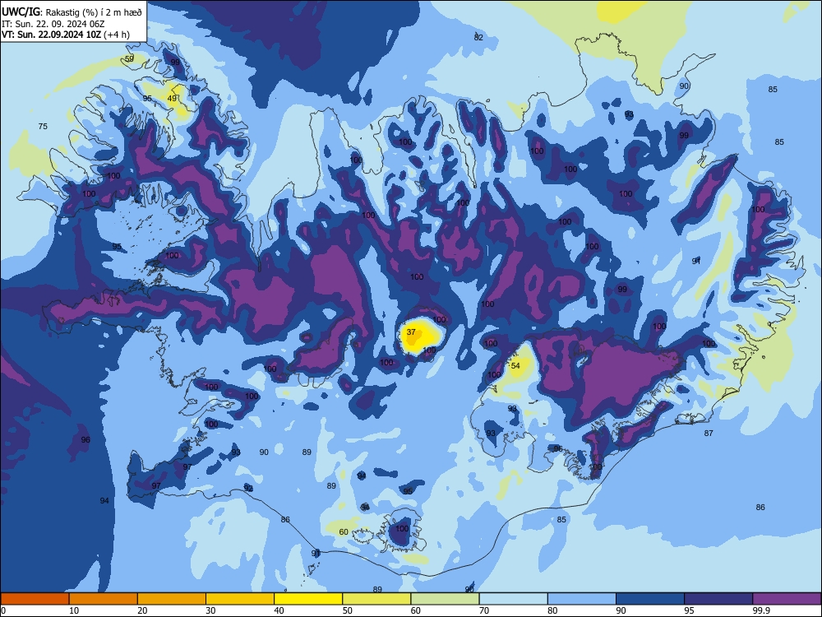Click the '59' humidity value on the map
The width and height of the screenshot is (822, 617).
tap(130, 58)
